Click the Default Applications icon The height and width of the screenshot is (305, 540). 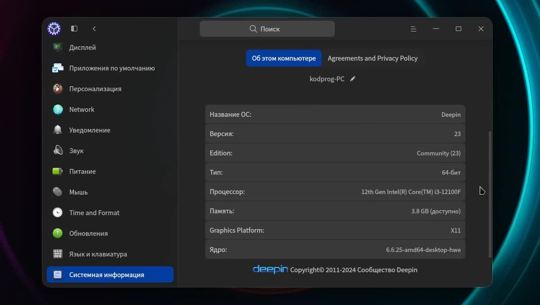point(58,68)
